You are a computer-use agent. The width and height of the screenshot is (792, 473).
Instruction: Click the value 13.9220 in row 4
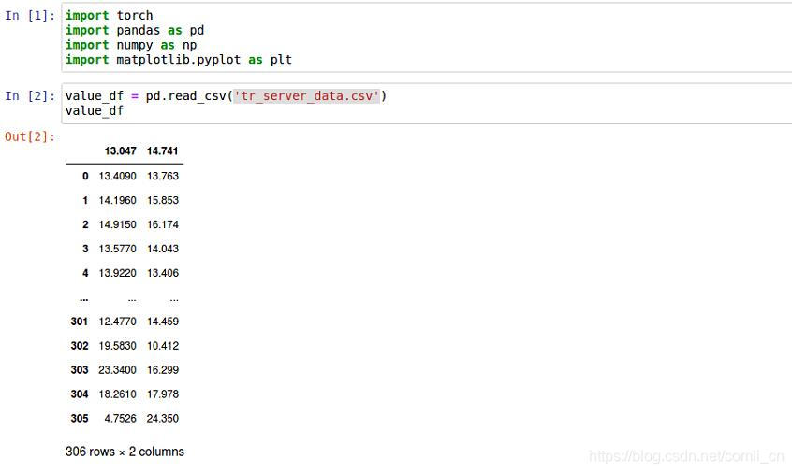point(118,273)
